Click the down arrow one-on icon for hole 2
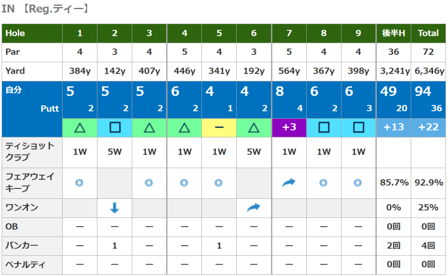The height and width of the screenshot is (276, 448). pyautogui.click(x=115, y=208)
